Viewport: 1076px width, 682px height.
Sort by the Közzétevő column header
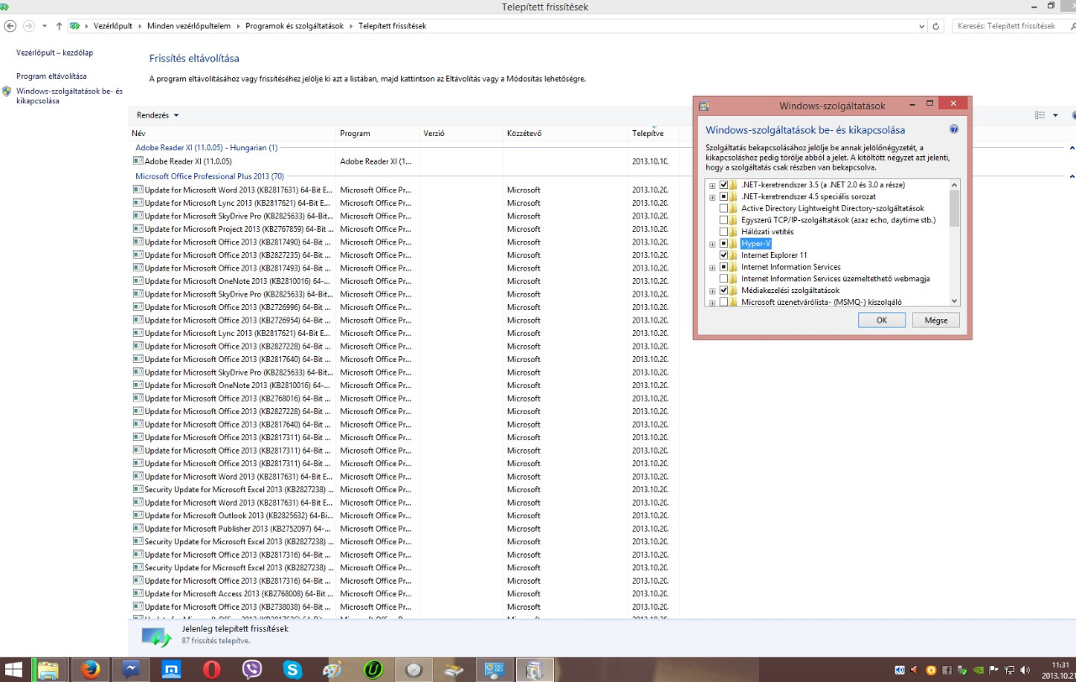pos(566,134)
